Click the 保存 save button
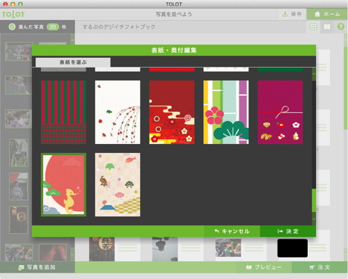Viewport: 348px width, 279px height. click(292, 14)
